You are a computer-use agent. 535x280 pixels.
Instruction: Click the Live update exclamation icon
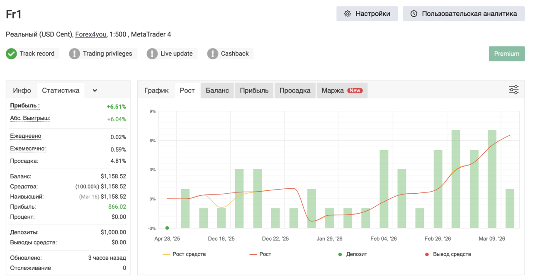152,54
